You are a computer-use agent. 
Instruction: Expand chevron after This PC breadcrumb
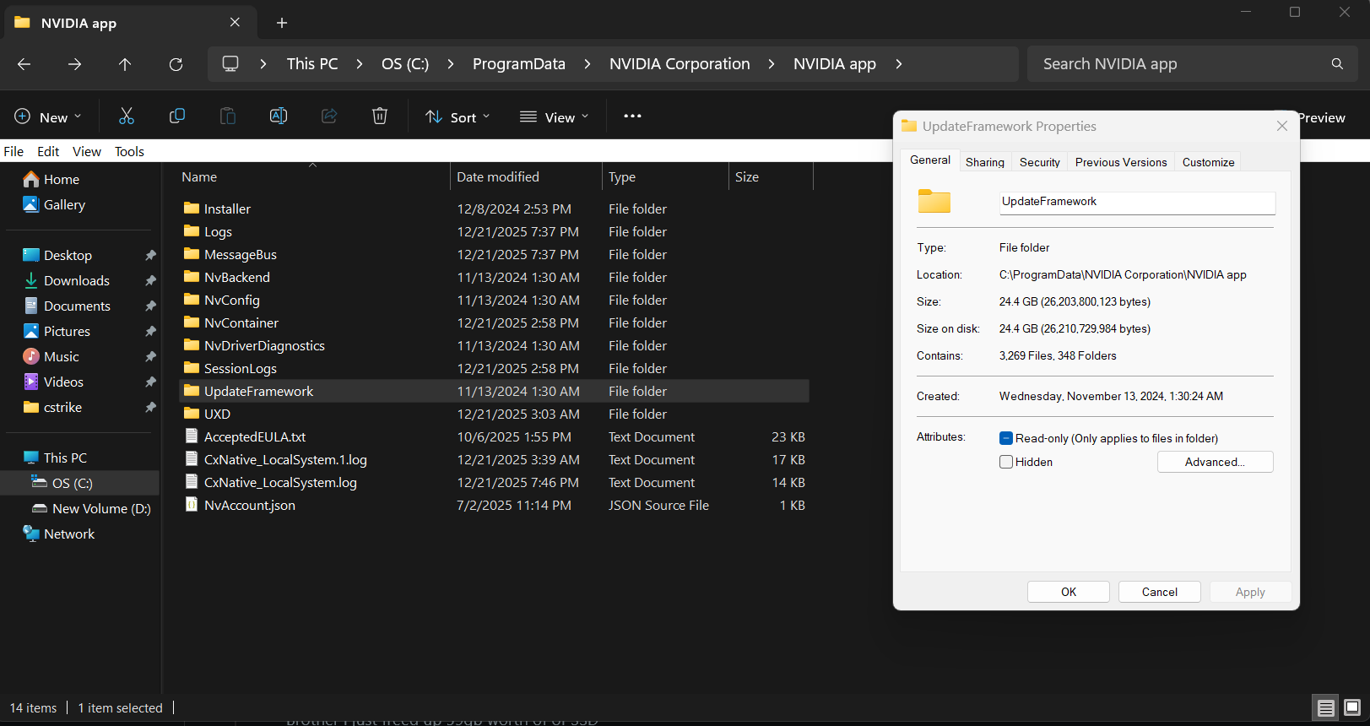360,64
